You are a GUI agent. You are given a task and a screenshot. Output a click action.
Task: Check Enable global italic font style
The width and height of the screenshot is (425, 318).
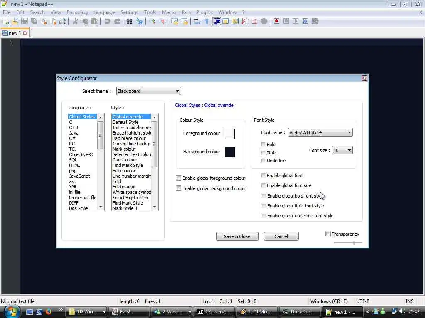(x=264, y=205)
